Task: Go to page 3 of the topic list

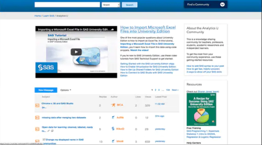Action: pyautogui.click(x=159, y=90)
